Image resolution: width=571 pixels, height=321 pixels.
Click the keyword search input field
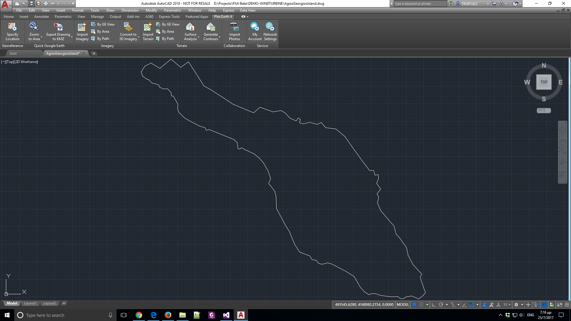(x=420, y=4)
